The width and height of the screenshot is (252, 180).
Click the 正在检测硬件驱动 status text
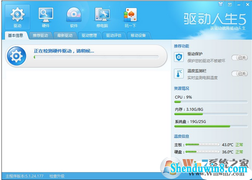click(x=64, y=51)
